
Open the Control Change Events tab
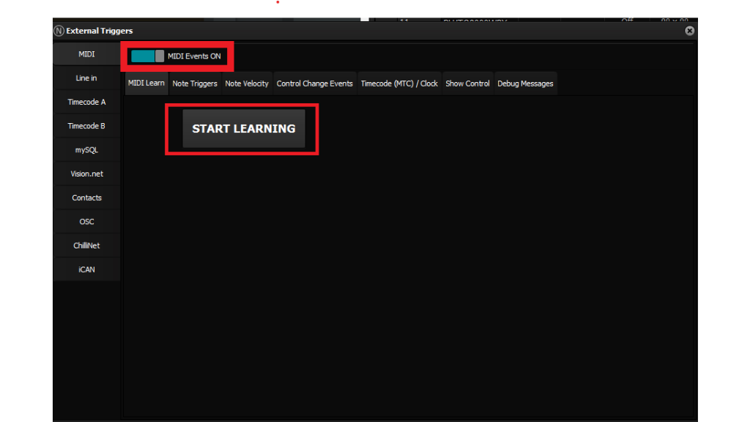[x=315, y=84]
